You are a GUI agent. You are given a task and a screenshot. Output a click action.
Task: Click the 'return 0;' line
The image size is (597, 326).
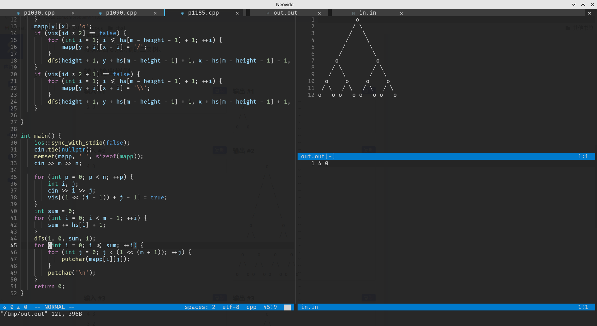pos(49,286)
